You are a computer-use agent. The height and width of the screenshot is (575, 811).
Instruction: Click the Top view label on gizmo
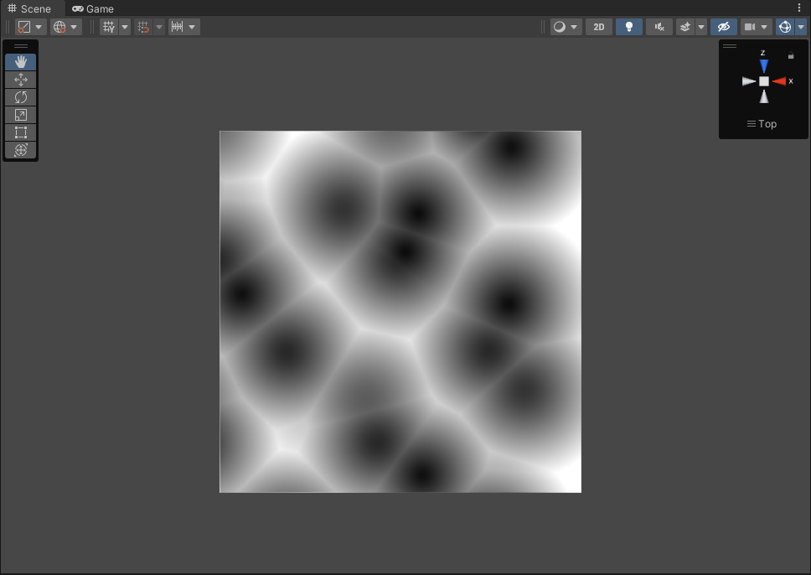coord(762,124)
